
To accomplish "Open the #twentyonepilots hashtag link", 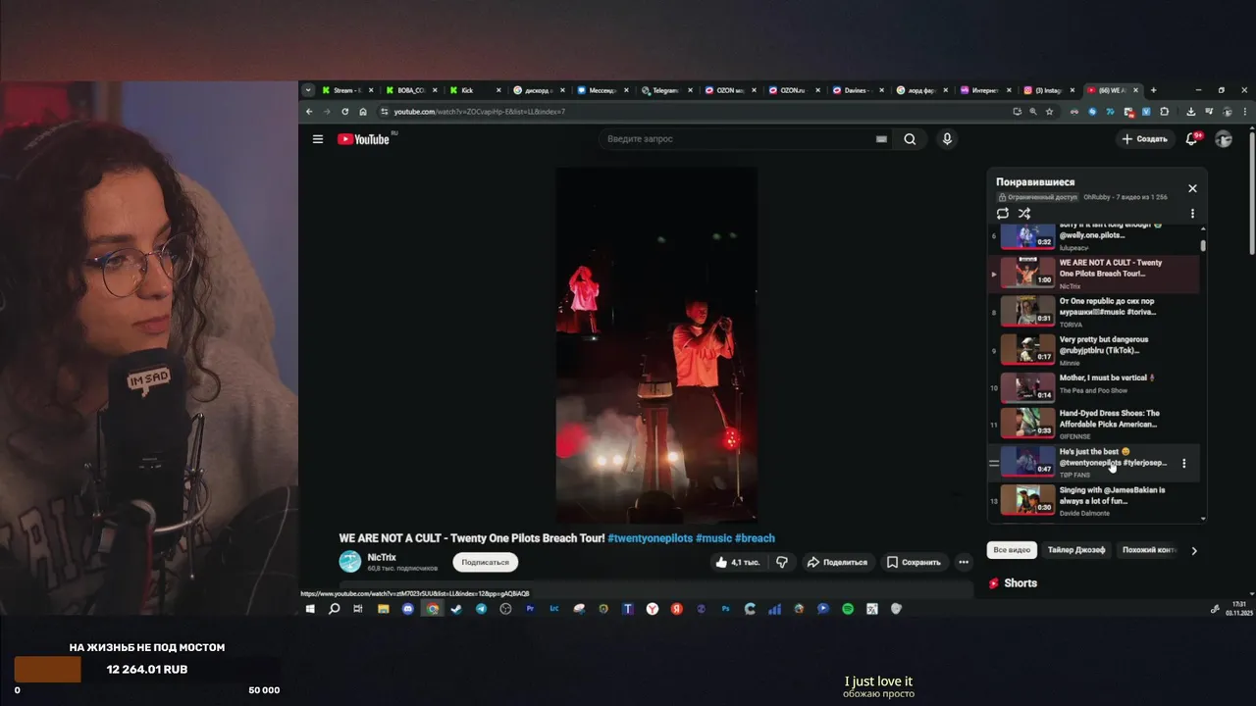I will click(650, 538).
